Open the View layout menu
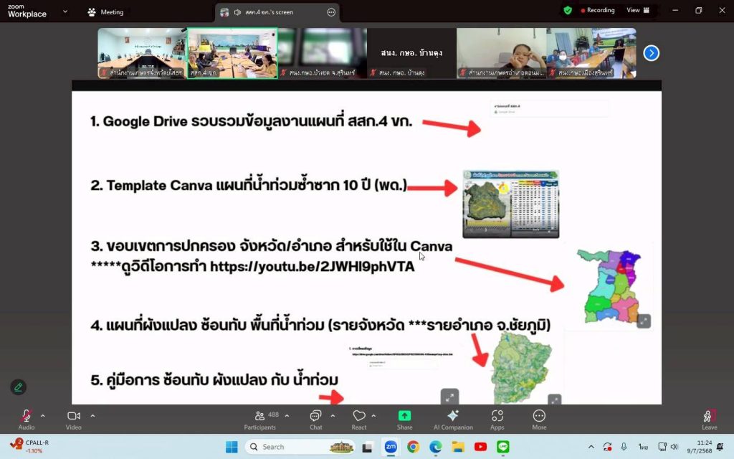This screenshot has height=459, width=734. point(637,10)
